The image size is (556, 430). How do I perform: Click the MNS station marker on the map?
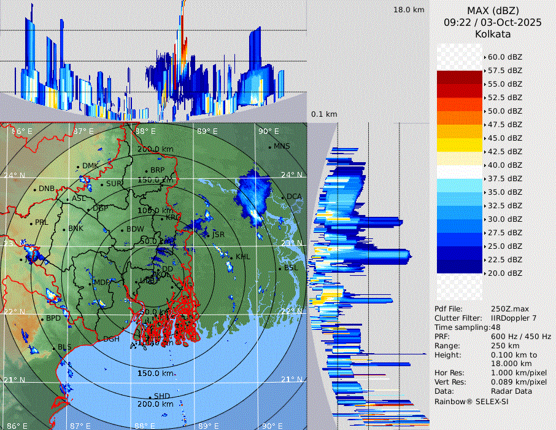[270, 147]
